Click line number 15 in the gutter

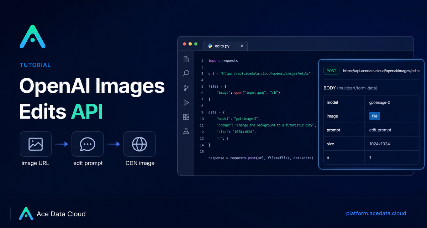202,151
